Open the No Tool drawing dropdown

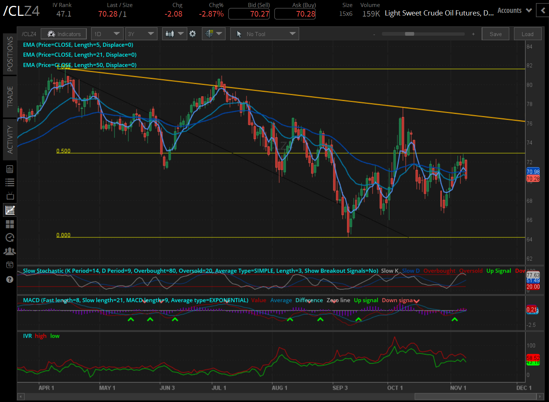[x=264, y=33]
